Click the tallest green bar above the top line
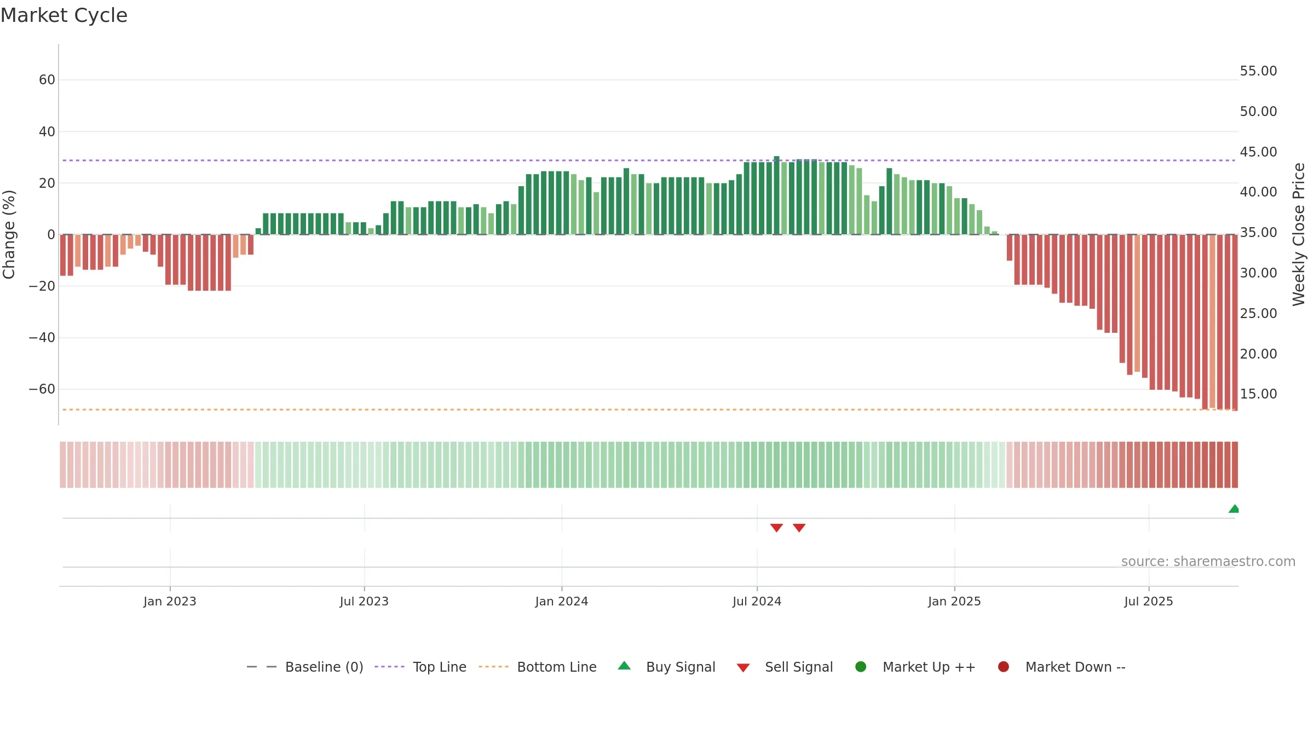The width and height of the screenshot is (1314, 739). pyautogui.click(x=776, y=195)
